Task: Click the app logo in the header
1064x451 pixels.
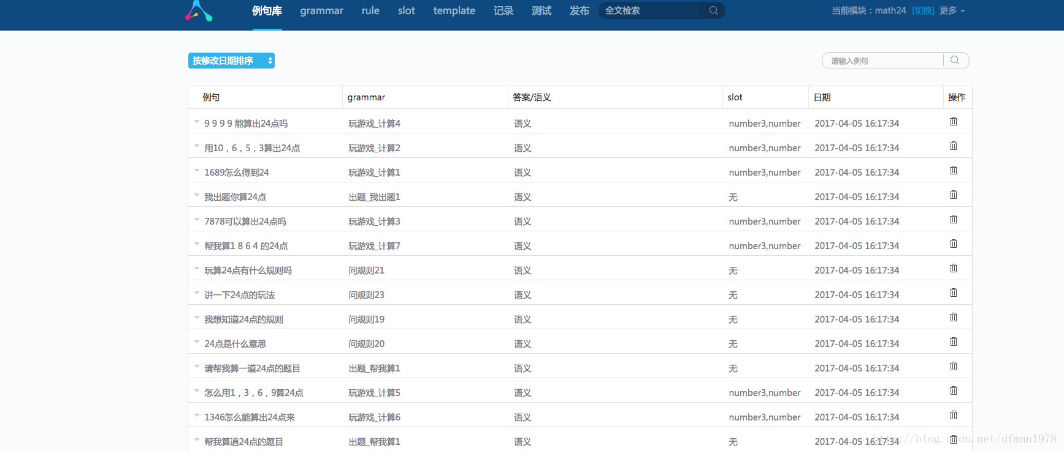Action: click(x=199, y=11)
